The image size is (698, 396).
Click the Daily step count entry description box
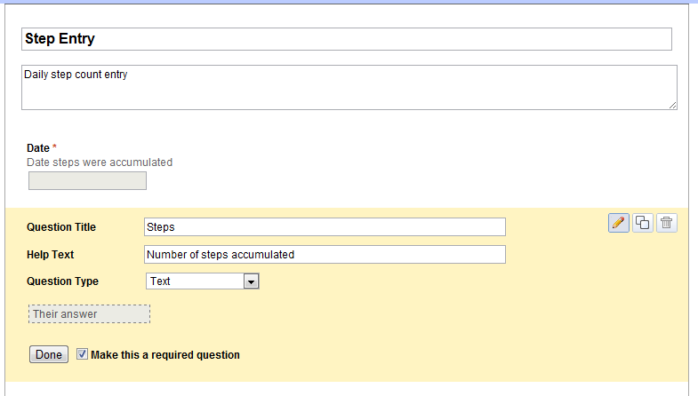349,87
